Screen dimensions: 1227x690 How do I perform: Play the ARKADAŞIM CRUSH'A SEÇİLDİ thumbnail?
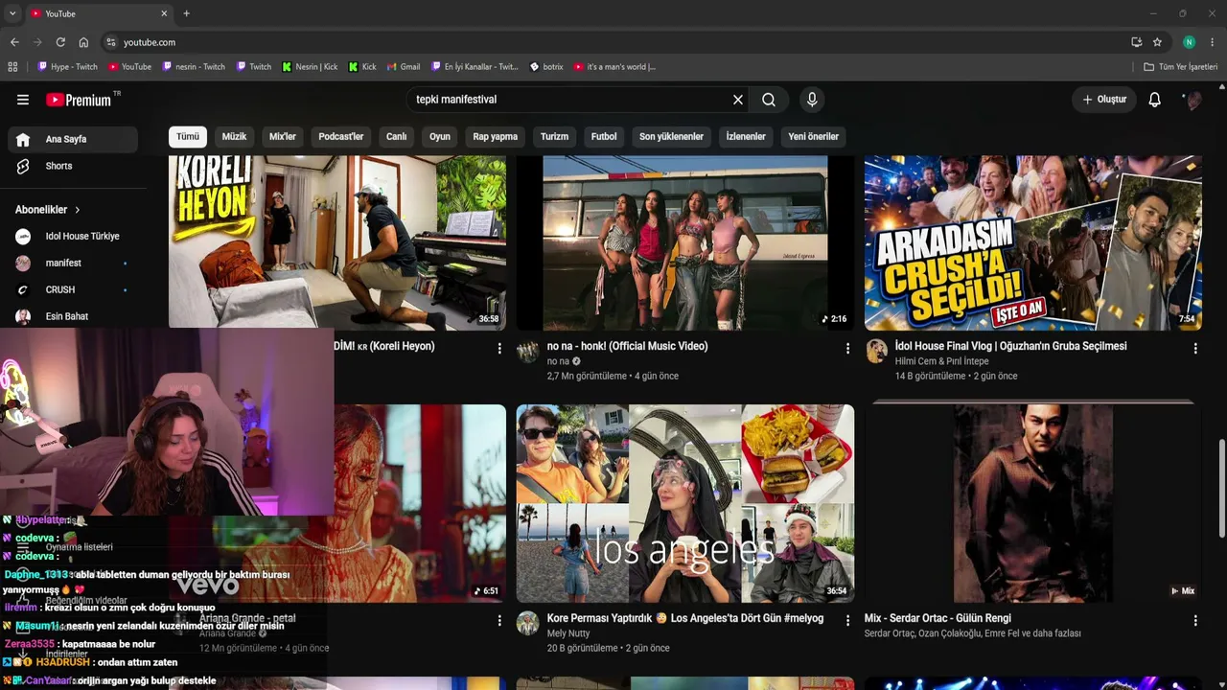[1033, 242]
